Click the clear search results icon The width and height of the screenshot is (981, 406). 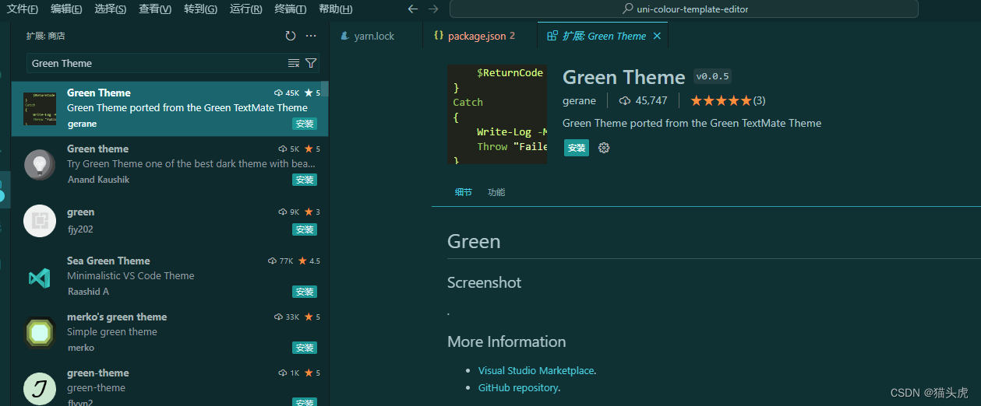coord(294,63)
